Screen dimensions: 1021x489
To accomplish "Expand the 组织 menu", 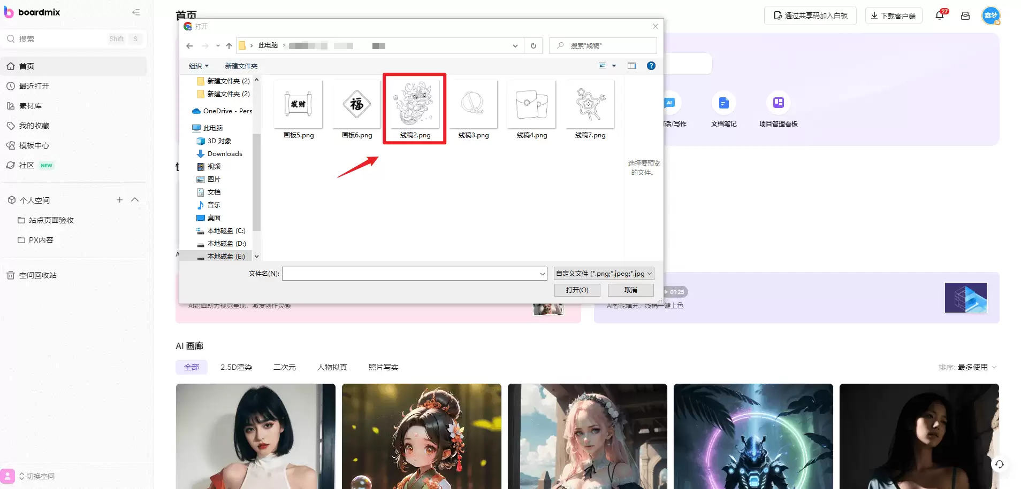I will tap(199, 66).
